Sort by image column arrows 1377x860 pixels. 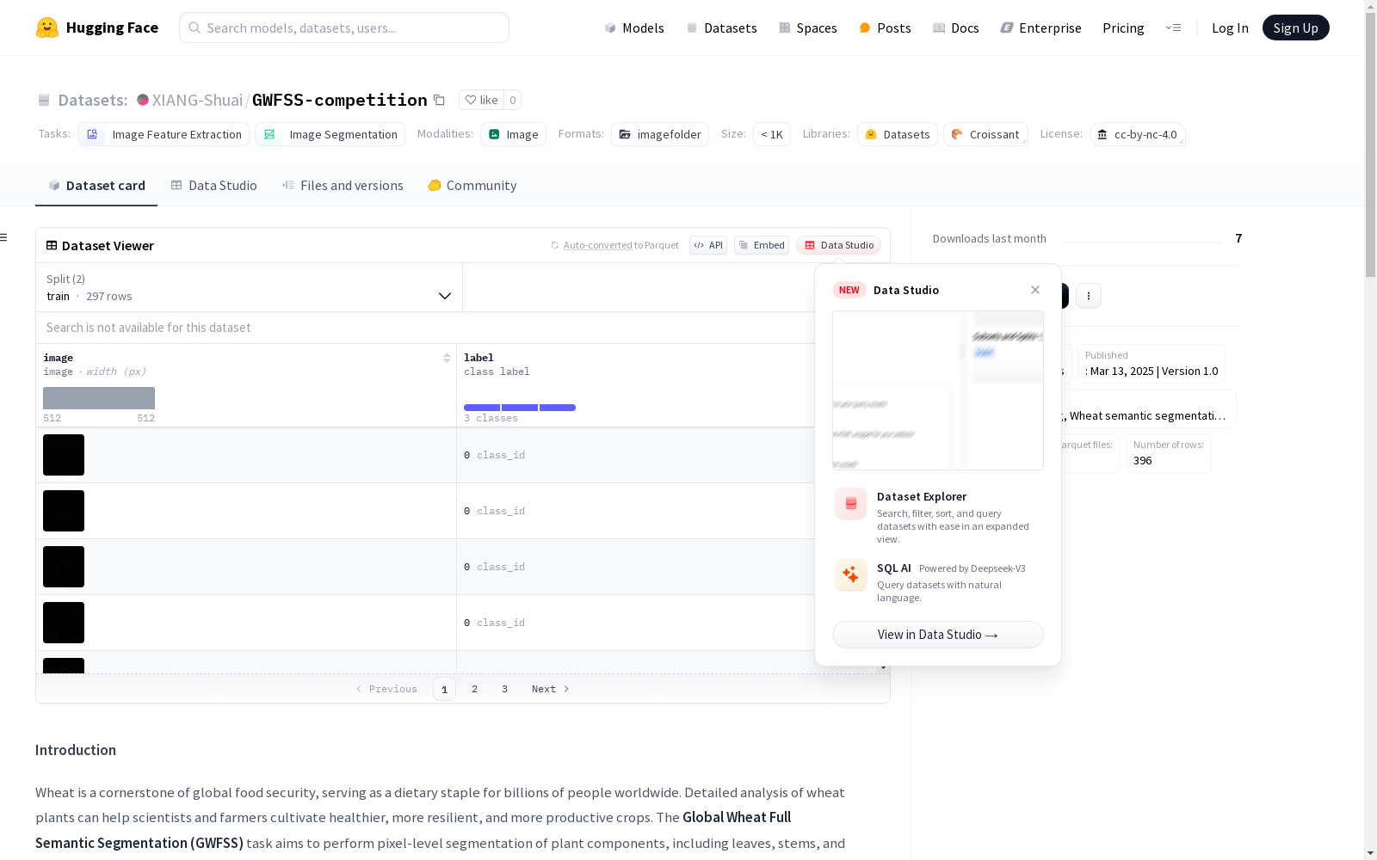[x=447, y=358]
